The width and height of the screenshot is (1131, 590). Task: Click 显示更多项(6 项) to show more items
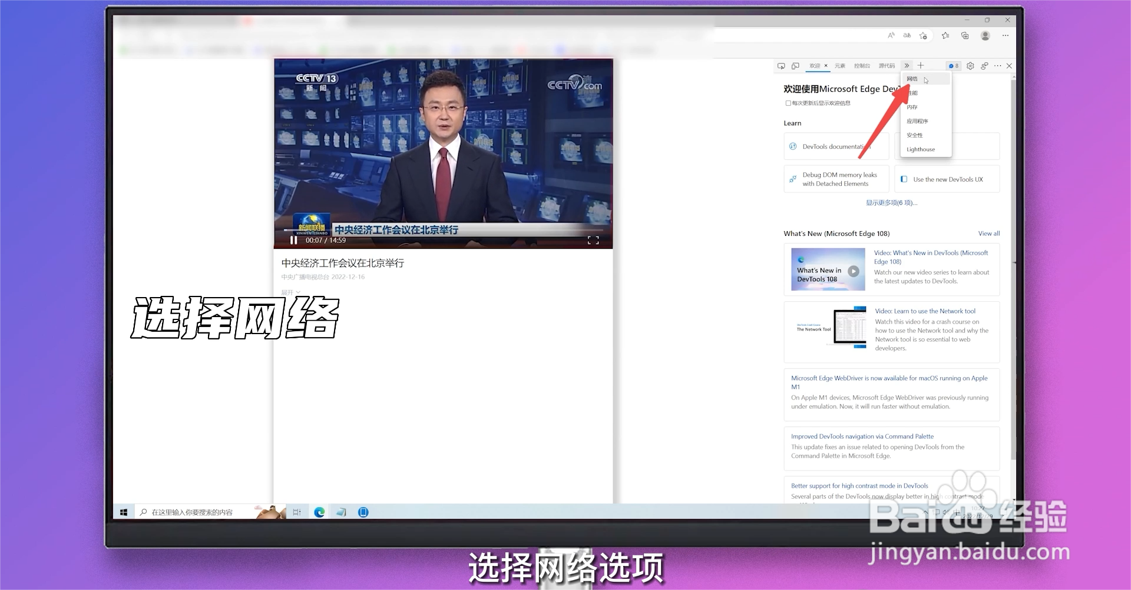[x=891, y=202]
